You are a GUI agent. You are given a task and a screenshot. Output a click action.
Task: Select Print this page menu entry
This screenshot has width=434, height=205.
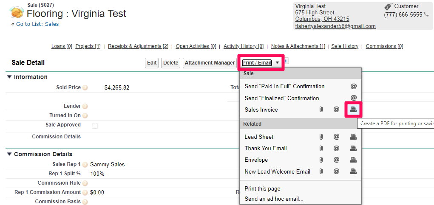point(262,189)
